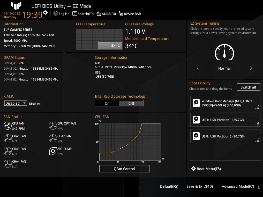The image size is (263, 197).
Task: Click DIMM_B2 Kingston 16384MB entry
Action: [x=31, y=79]
